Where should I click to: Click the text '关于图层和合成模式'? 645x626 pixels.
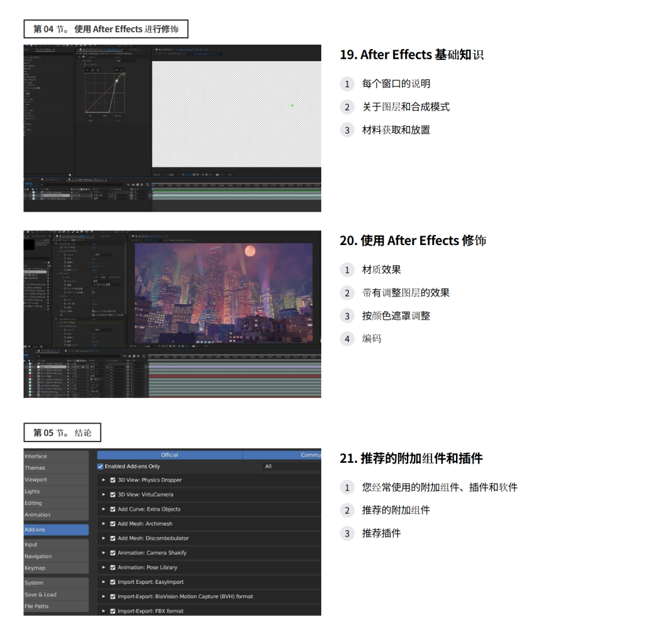pos(406,107)
